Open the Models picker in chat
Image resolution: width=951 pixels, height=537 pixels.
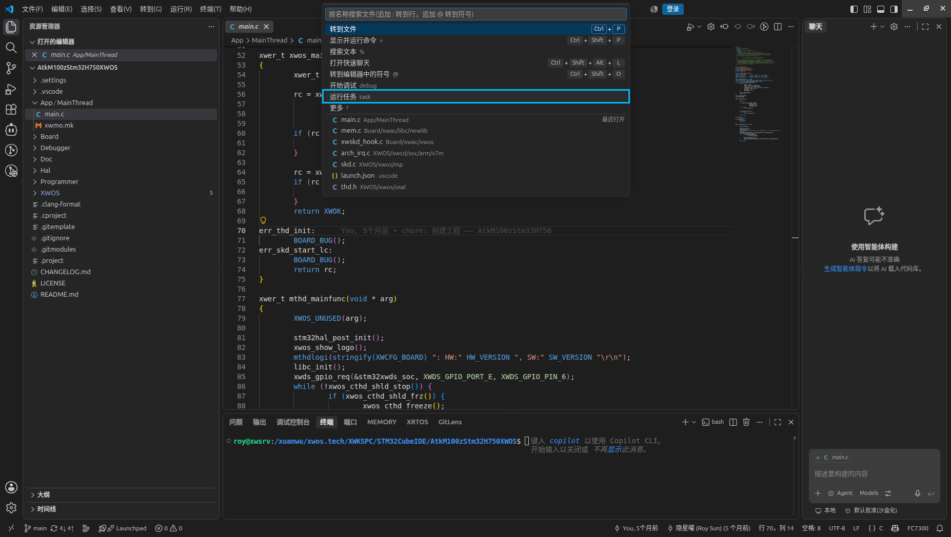[x=869, y=493]
